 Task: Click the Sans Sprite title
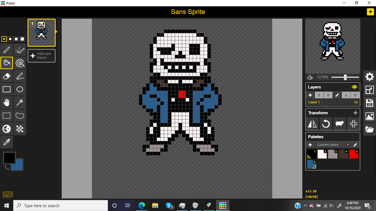[x=188, y=12]
